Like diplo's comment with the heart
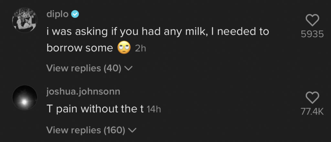This screenshot has height=142, width=331. (x=312, y=21)
